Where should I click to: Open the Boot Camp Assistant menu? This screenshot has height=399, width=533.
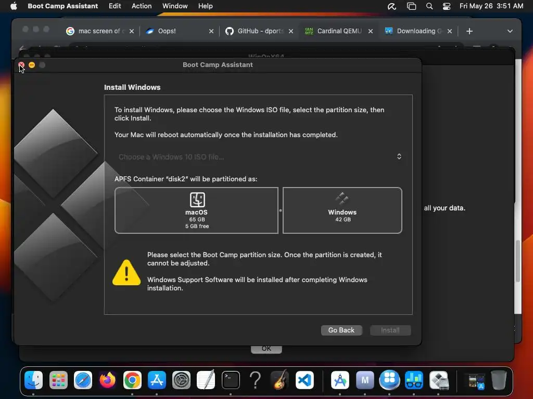tap(62, 6)
